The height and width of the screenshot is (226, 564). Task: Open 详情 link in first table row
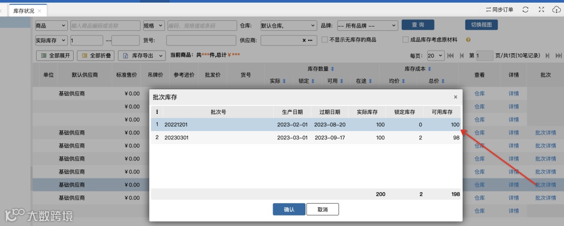click(x=514, y=93)
